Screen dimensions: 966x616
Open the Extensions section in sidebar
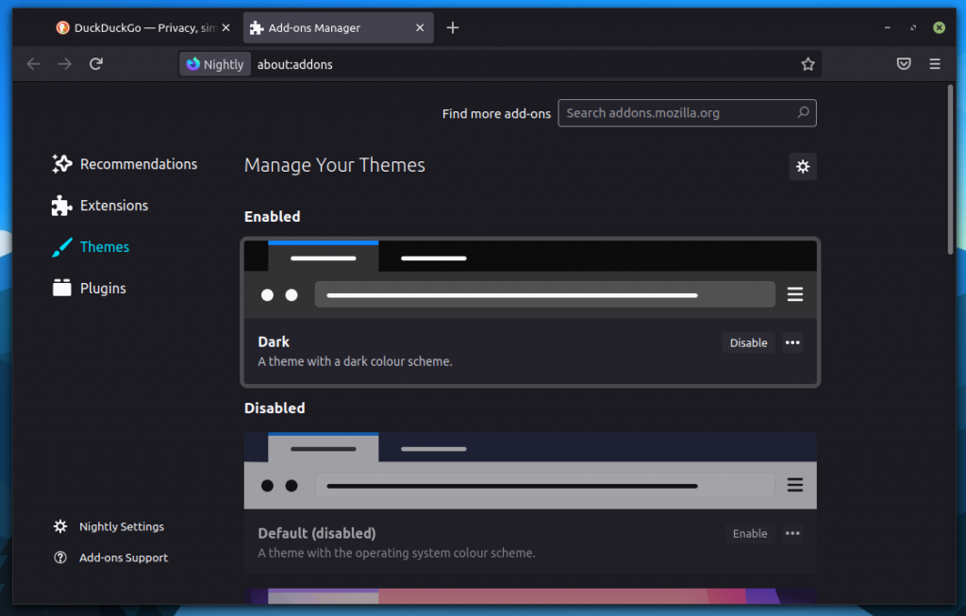[113, 206]
